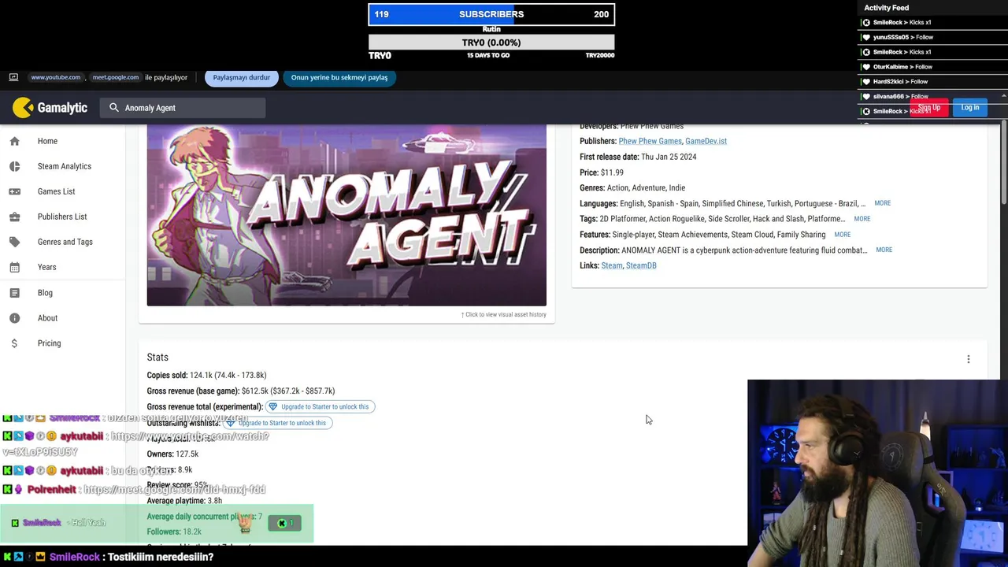Open Phew Phew Games publisher link
This screenshot has height=567, width=1008.
pos(650,141)
